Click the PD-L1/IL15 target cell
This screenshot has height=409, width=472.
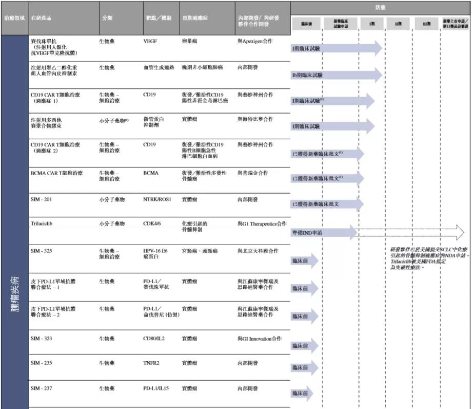pos(156,388)
